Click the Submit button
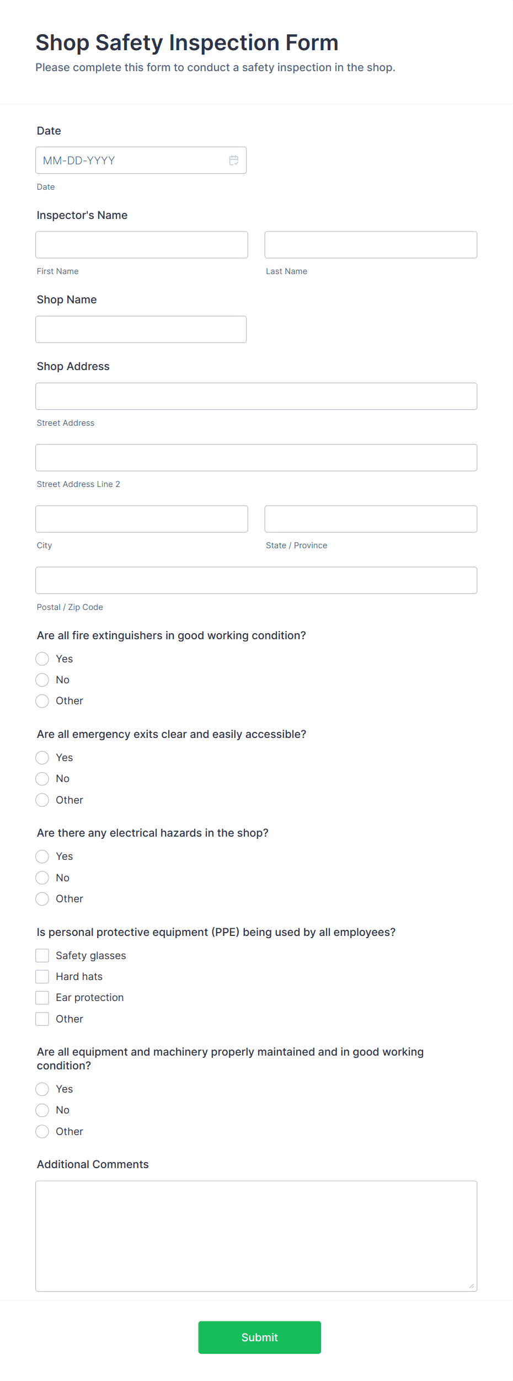 pos(259,1337)
